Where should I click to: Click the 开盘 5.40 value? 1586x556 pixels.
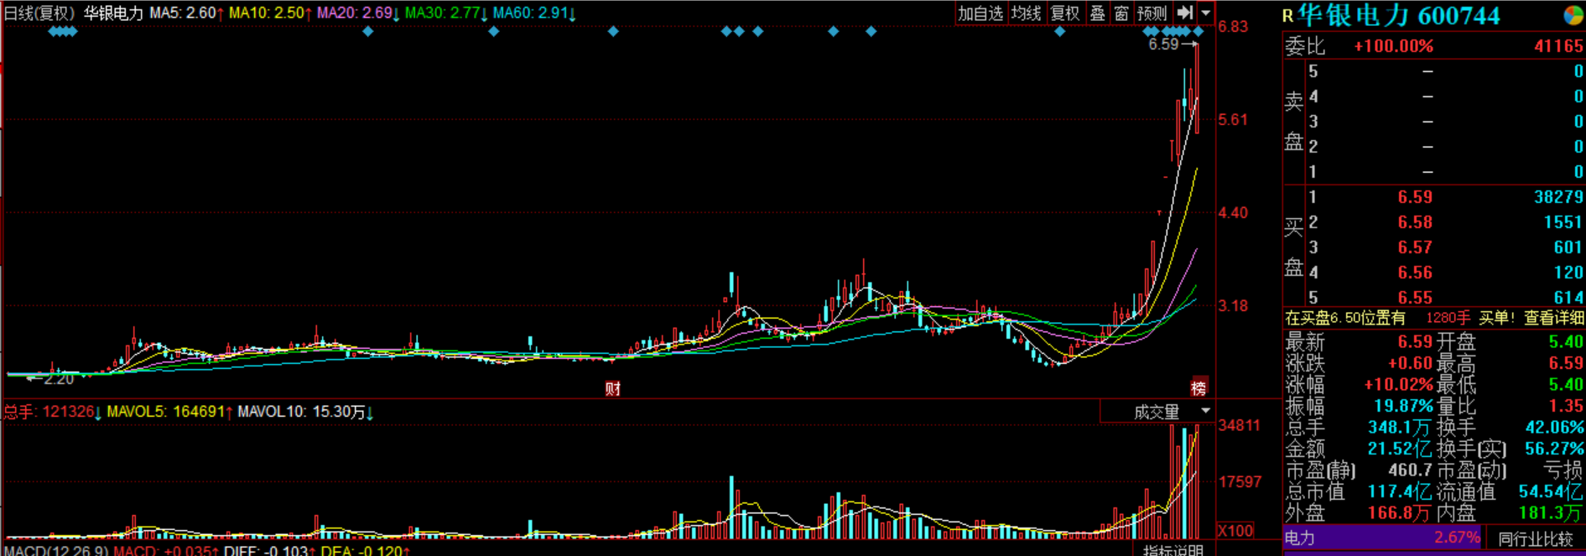1566,341
